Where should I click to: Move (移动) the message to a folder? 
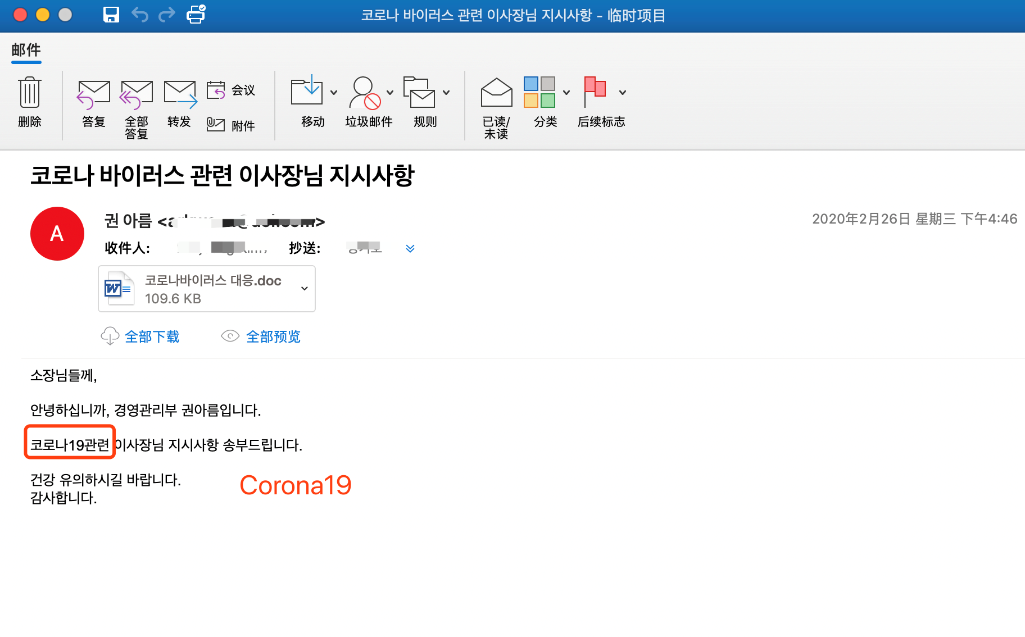pyautogui.click(x=307, y=102)
